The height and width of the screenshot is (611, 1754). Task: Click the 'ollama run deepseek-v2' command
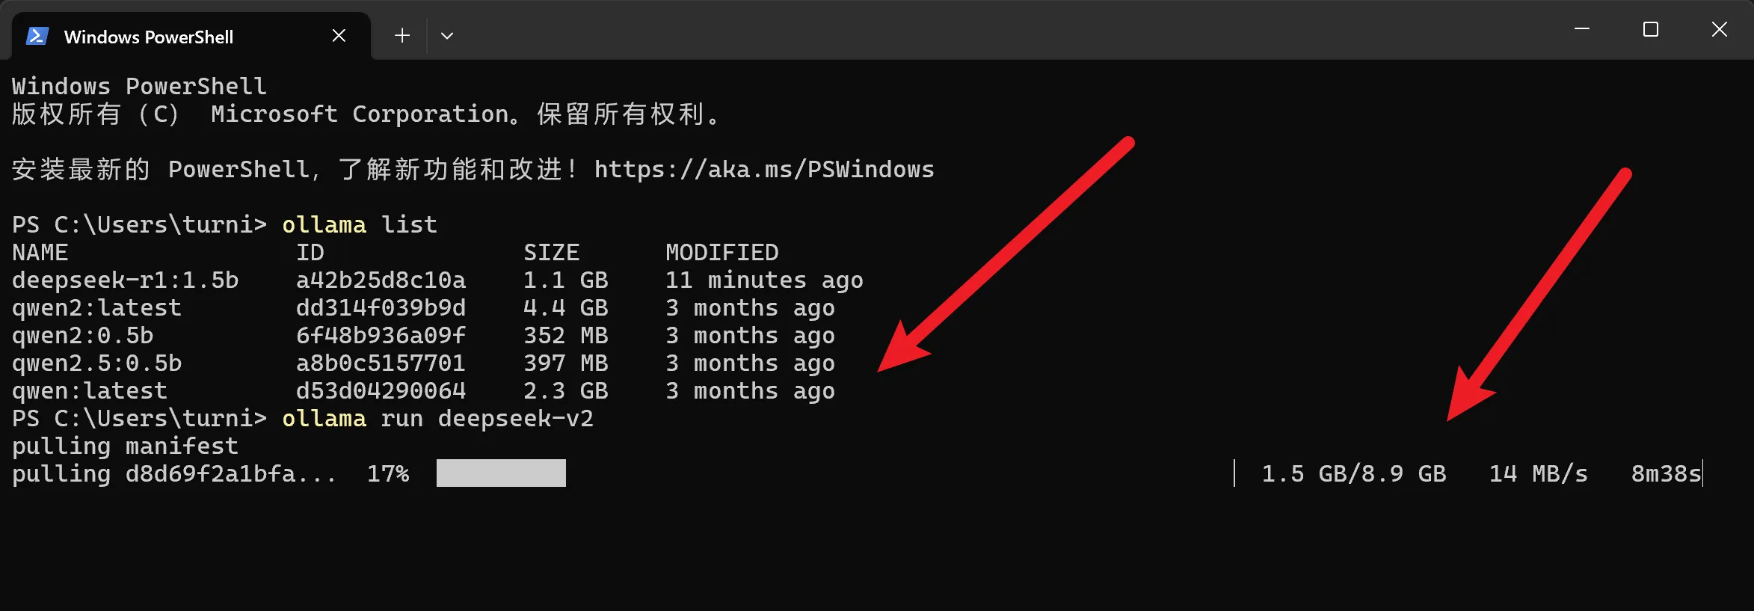point(438,418)
